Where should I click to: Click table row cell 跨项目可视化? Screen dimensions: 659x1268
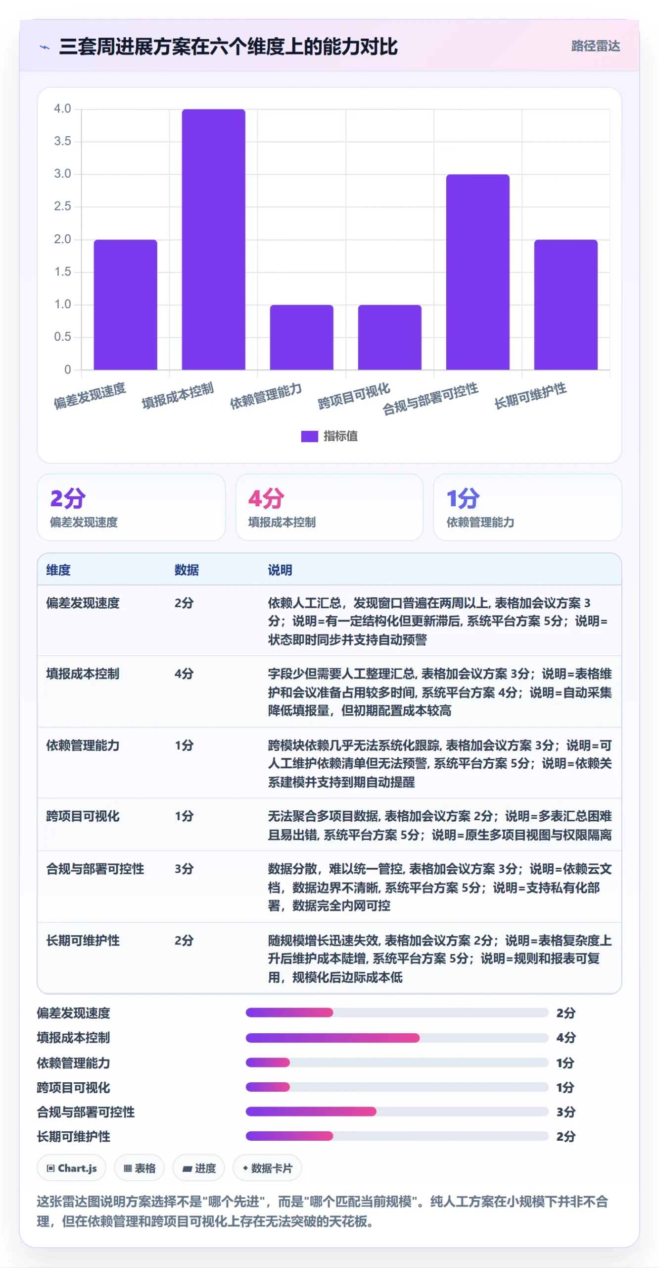(x=83, y=816)
